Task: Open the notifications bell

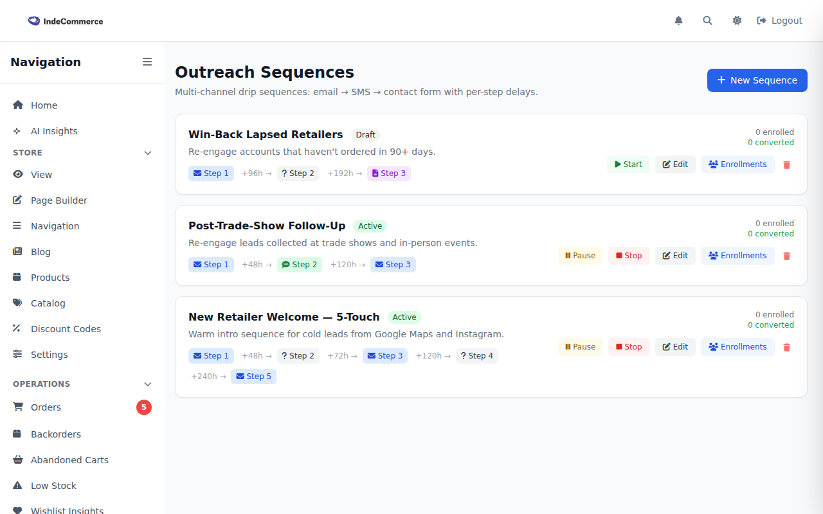Action: [678, 21]
